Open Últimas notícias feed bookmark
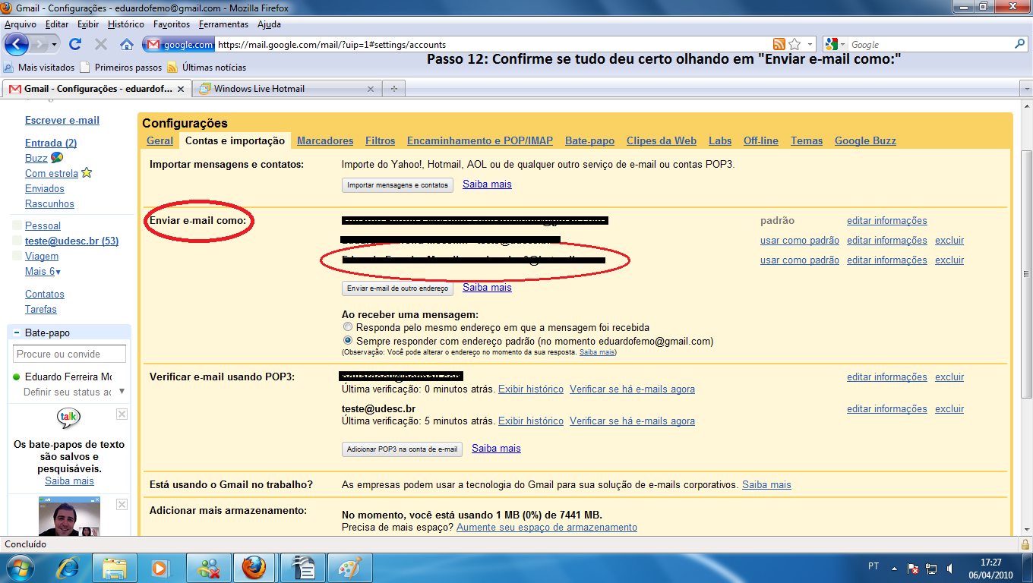Viewport: 1033px width, 583px height. 207,67
